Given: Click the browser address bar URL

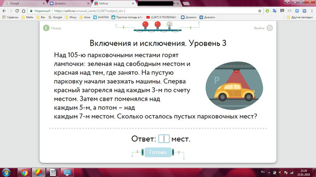Looking at the screenshot, I should (90, 11).
